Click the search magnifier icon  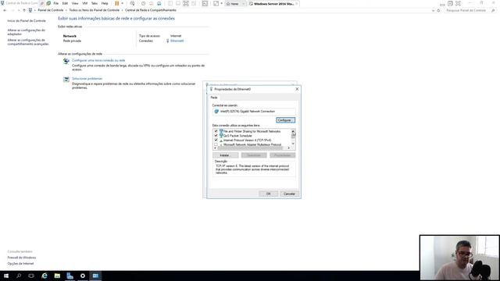pyautogui.click(x=493, y=10)
